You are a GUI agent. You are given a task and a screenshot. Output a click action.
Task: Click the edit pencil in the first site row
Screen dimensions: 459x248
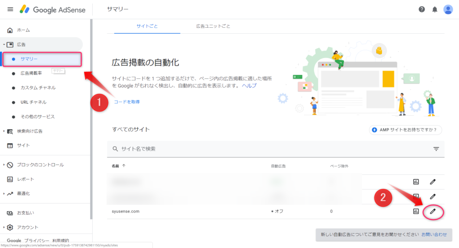coord(433,182)
